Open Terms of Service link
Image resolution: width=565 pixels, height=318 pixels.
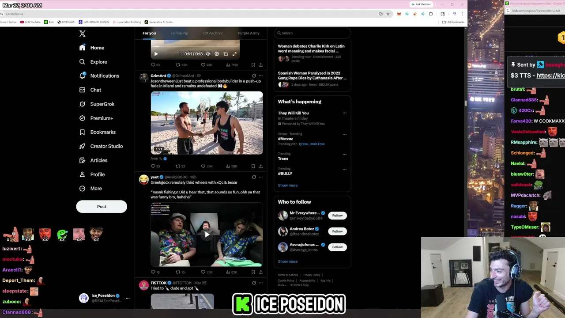[x=288, y=275]
